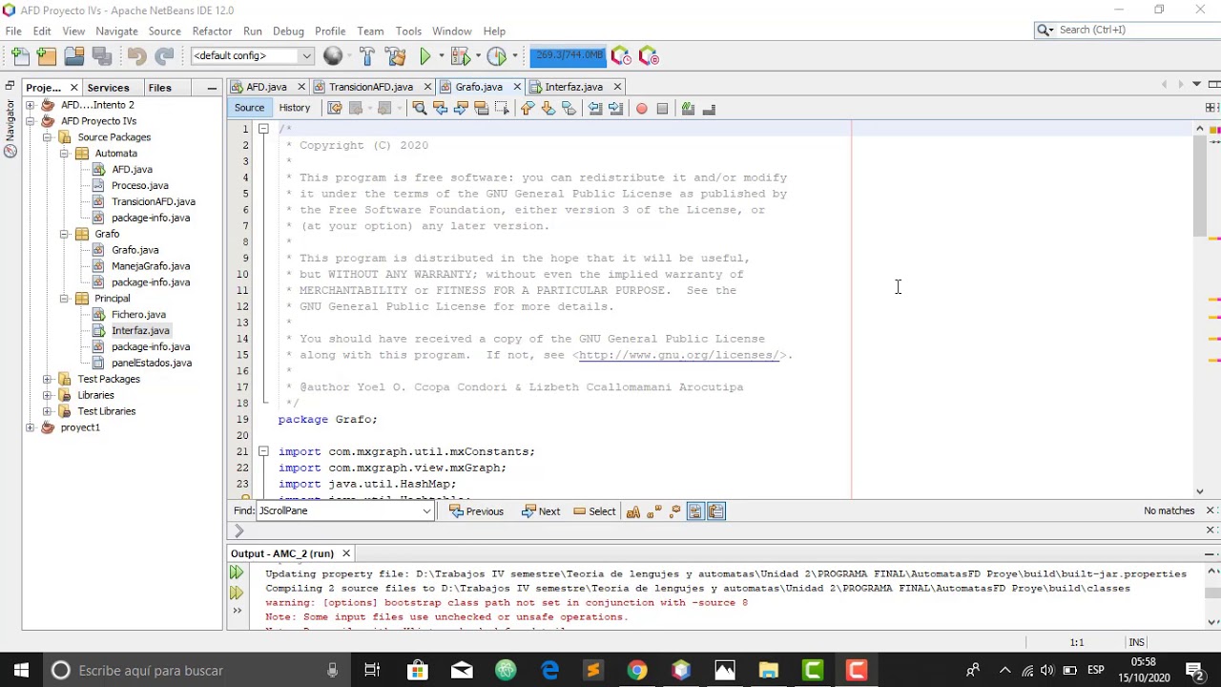Toggle Highlight Search in editor toolbar
1221x687 pixels.
coord(482,109)
